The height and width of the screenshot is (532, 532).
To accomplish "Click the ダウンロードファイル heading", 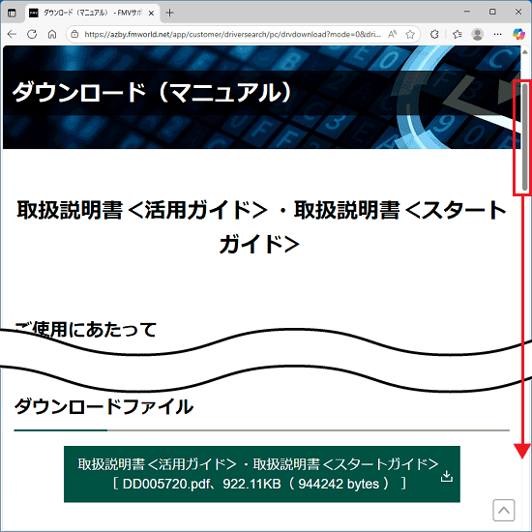I will click(x=103, y=406).
